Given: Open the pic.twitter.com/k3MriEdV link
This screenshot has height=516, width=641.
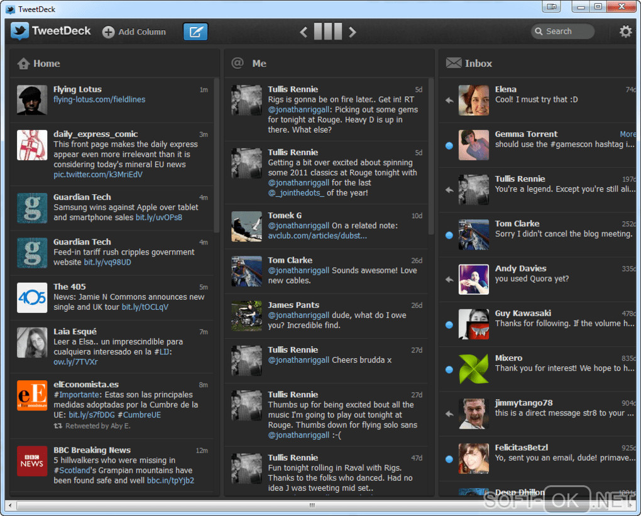Looking at the screenshot, I should click(x=98, y=175).
